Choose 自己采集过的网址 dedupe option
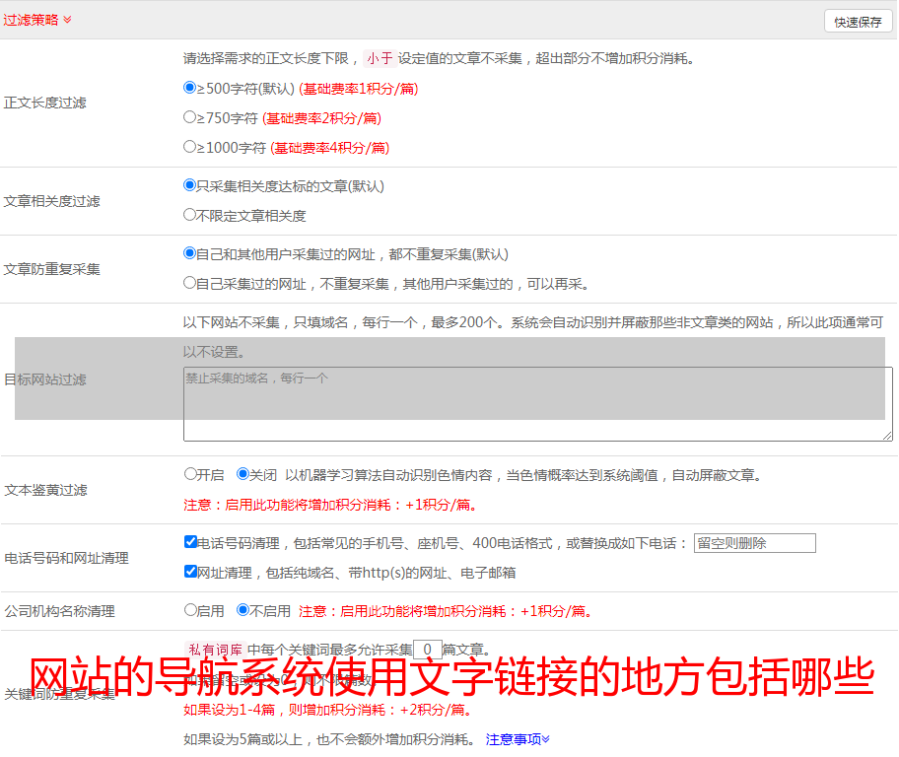 pos(190,283)
